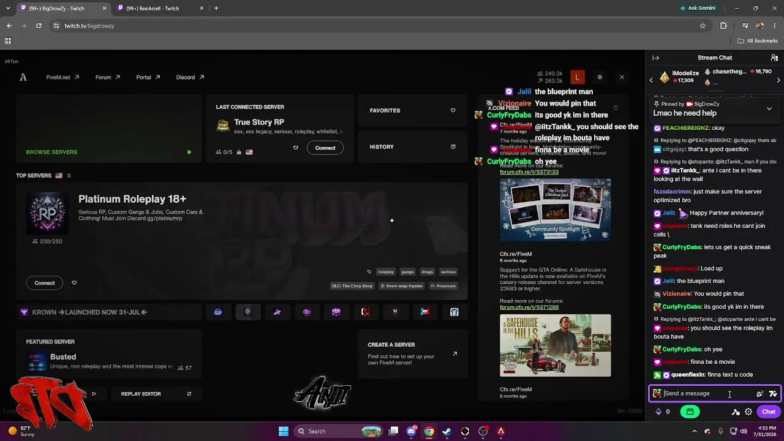The image size is (784, 441).
Task: View the Community Spotlight image
Action: pyautogui.click(x=556, y=209)
